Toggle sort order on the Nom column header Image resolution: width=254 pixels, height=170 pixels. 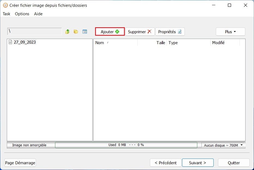coord(100,42)
